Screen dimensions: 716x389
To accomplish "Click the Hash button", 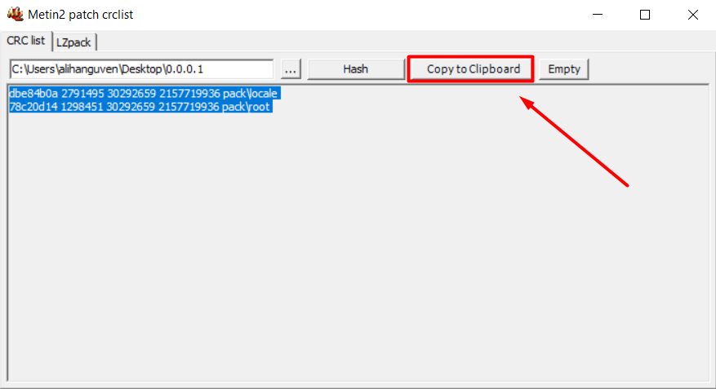I will click(356, 69).
